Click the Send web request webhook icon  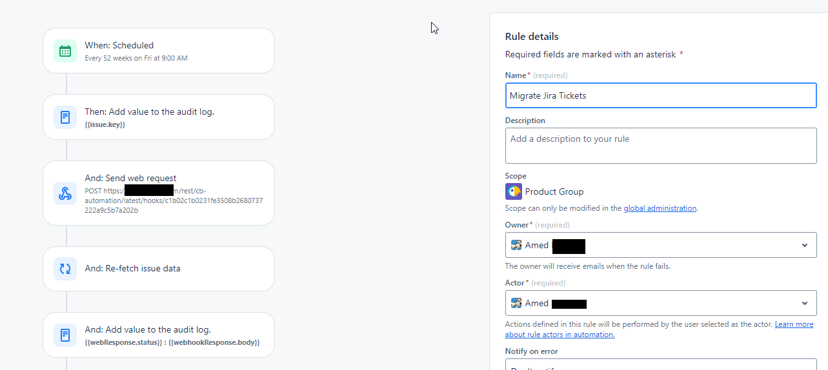click(65, 193)
